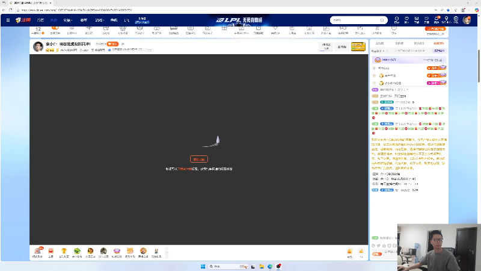Viewport: 481px width, 271px height.
Task: Click the gold promotional badge above player
Action: click(x=358, y=47)
